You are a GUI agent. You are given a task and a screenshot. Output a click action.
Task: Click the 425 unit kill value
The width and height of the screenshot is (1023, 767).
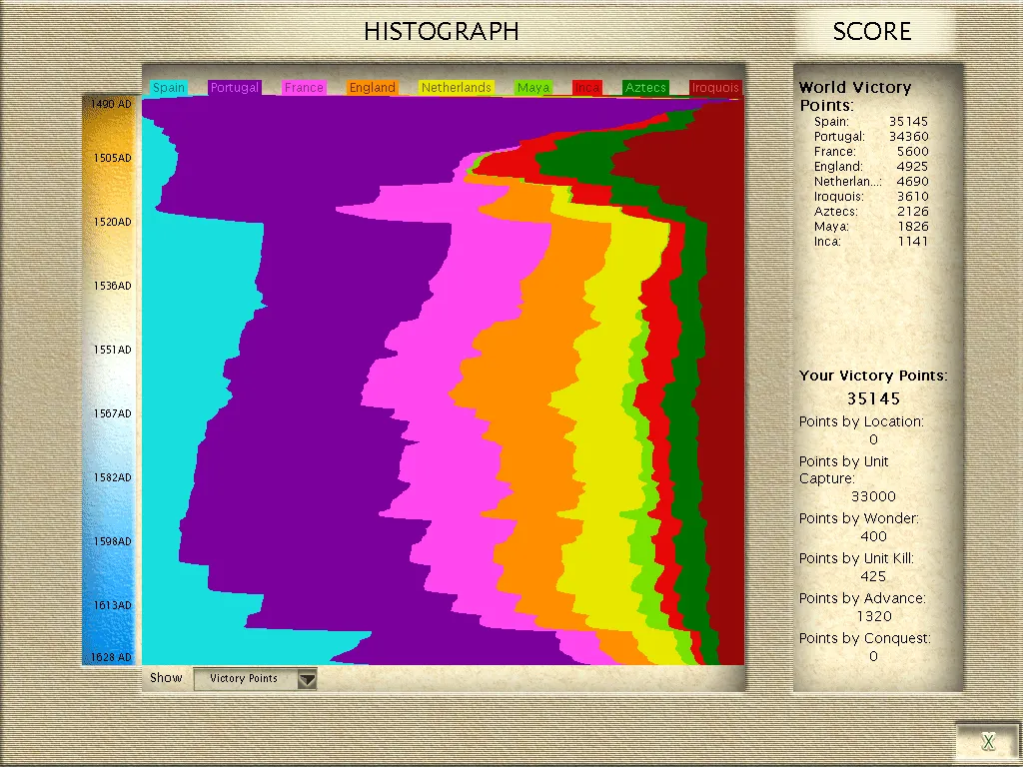(x=873, y=576)
